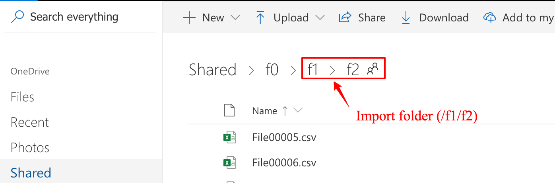Click the Upload arrow icon
Viewport: 555px width, 183px height.
tap(260, 17)
